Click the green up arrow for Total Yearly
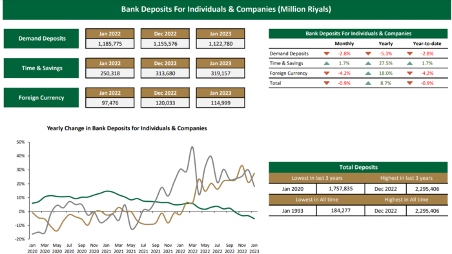This screenshot has height=254, width=452. click(368, 83)
